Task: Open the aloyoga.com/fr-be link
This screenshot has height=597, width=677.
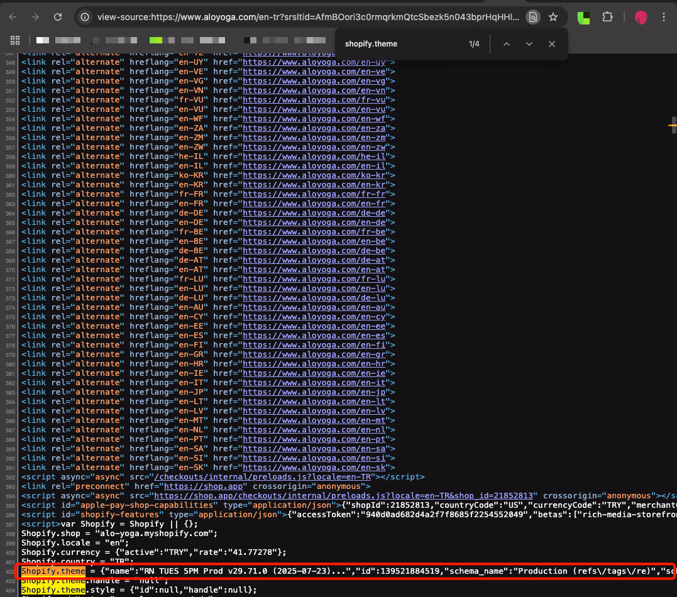Action: pos(314,232)
